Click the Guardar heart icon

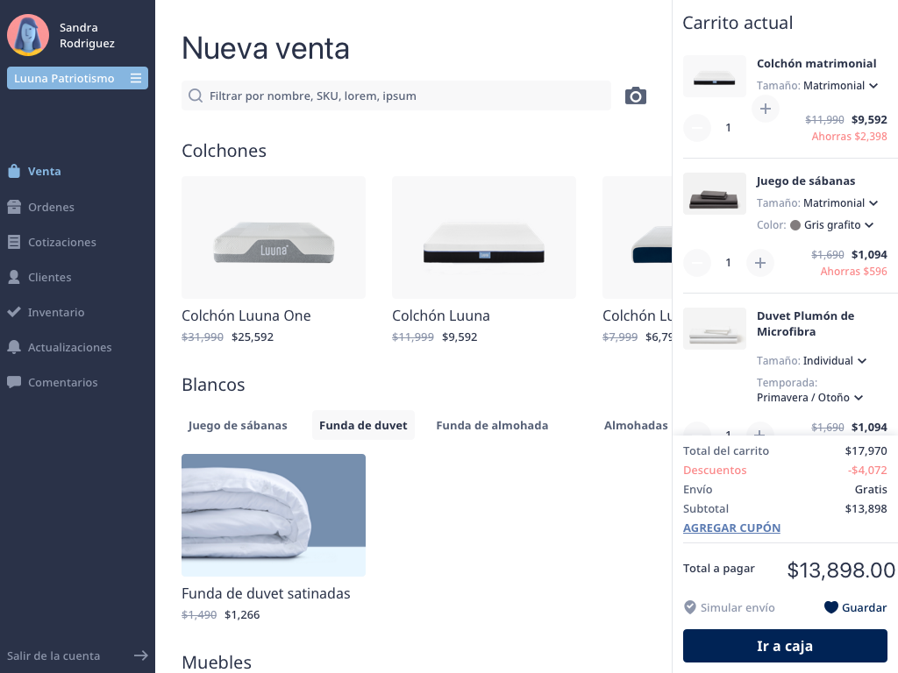pyautogui.click(x=831, y=607)
